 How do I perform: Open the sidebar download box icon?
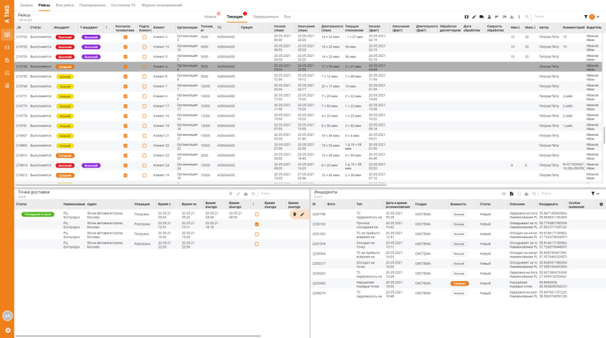pos(7,73)
